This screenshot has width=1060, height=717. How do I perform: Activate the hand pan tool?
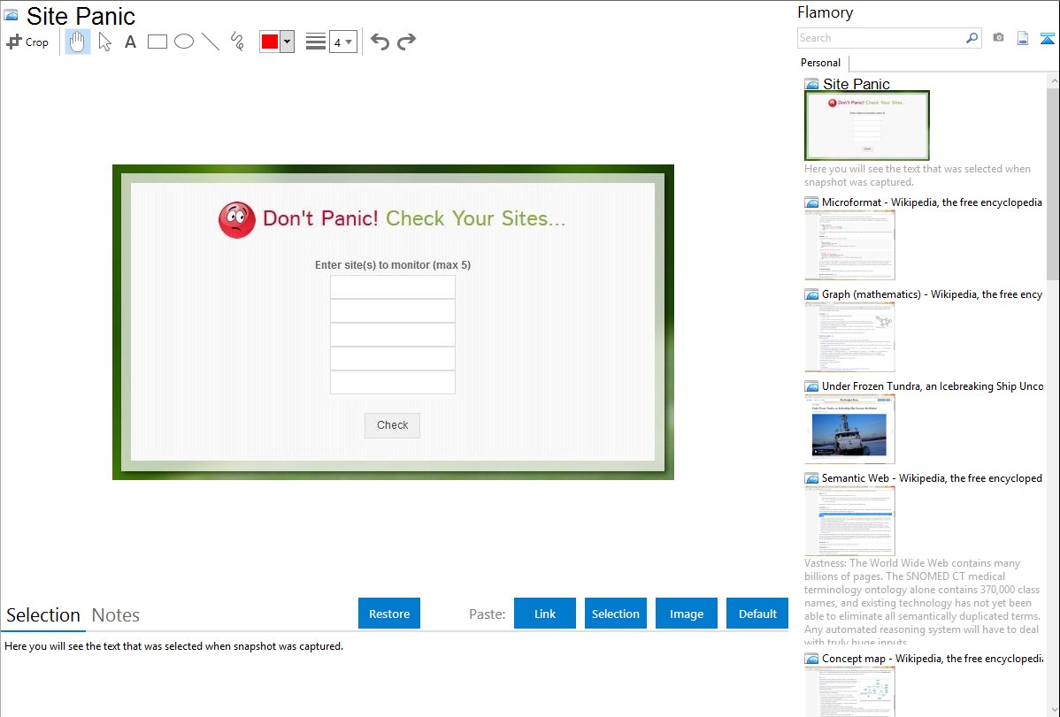tap(78, 42)
